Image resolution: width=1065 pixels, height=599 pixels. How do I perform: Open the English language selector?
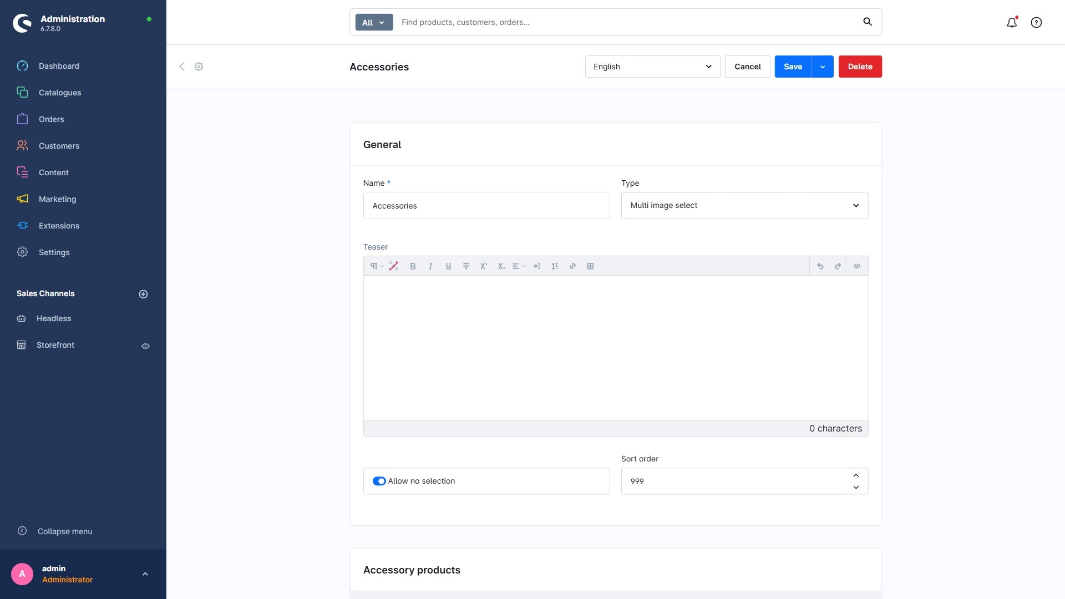[652, 67]
